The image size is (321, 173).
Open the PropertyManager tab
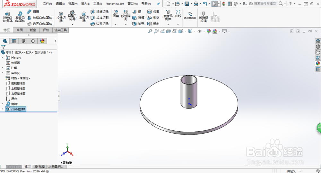click(14, 41)
